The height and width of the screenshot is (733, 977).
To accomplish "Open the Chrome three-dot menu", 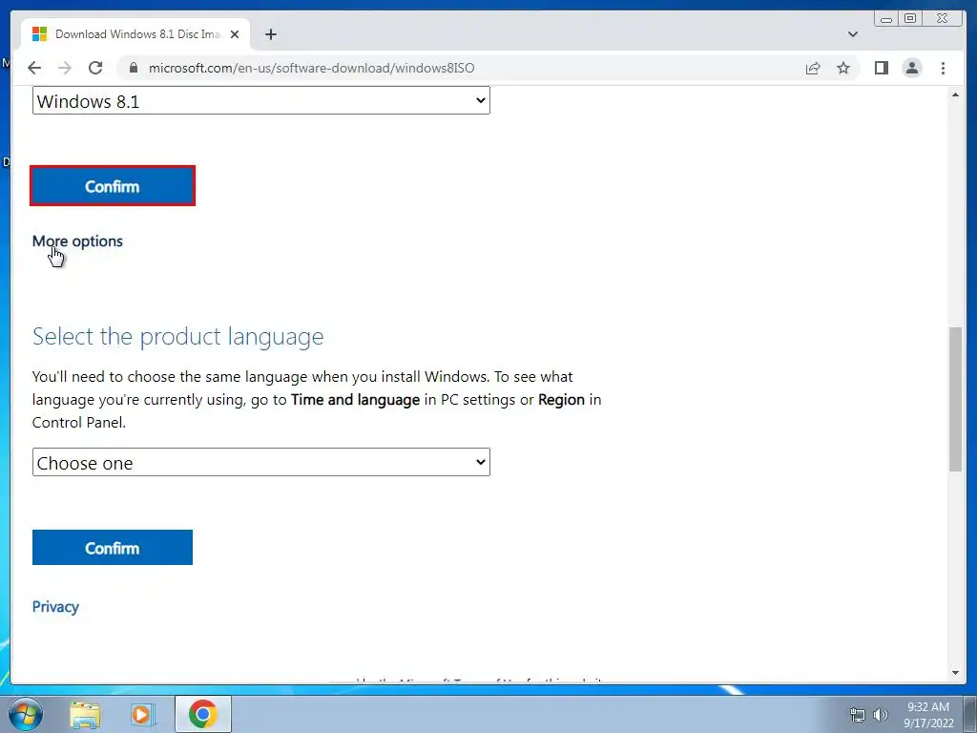I will click(943, 68).
